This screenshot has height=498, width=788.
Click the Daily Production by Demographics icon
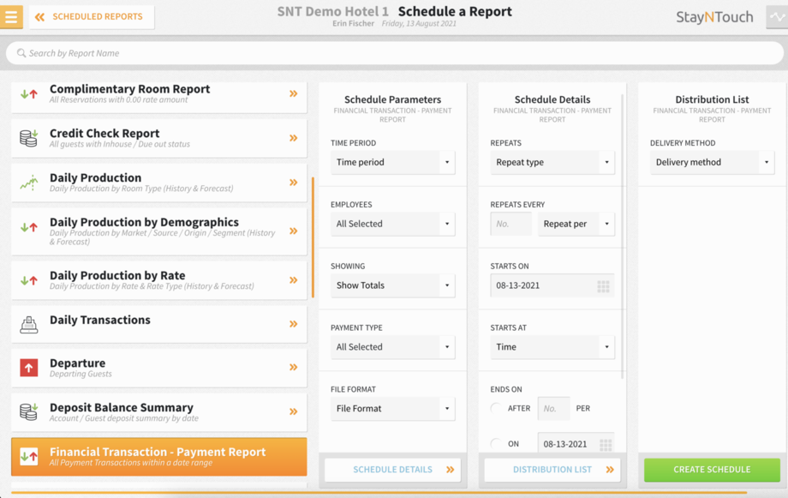pyautogui.click(x=28, y=227)
